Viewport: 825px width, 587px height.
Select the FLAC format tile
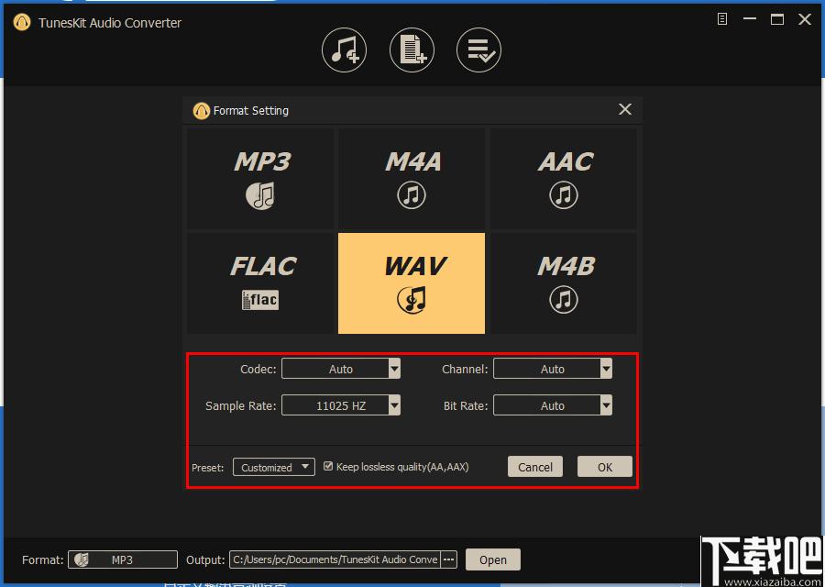pos(260,283)
